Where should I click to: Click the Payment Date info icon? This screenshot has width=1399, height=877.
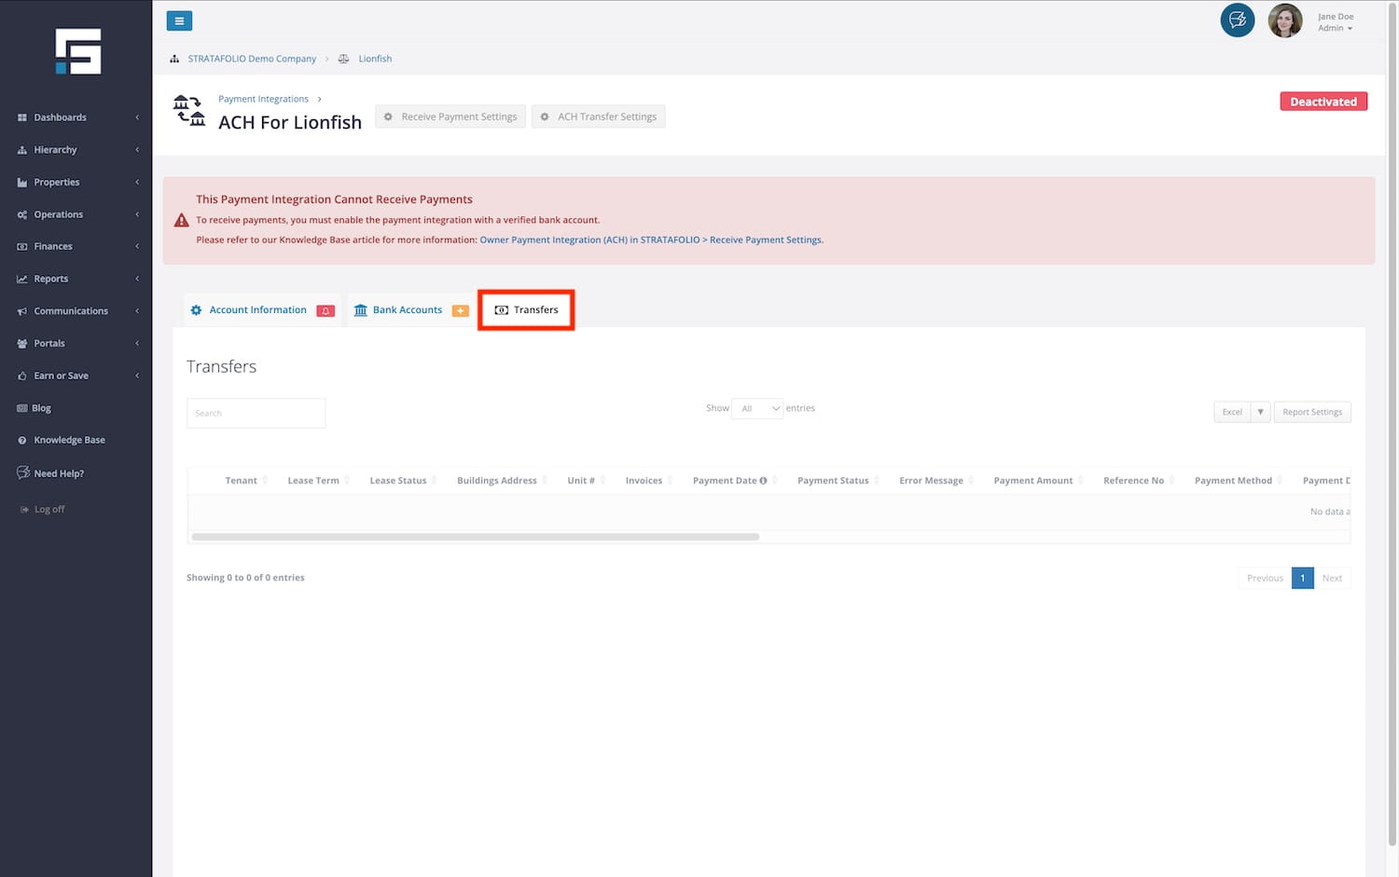coord(763,481)
